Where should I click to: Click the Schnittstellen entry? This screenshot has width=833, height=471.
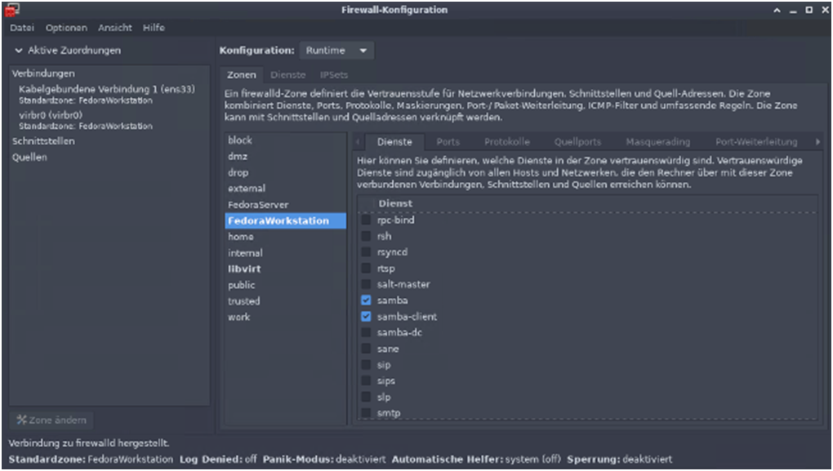point(43,140)
